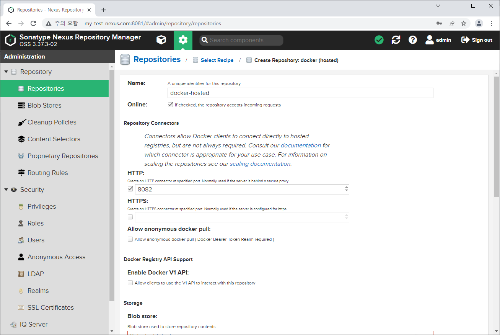Click the Privileges medal icon
The image size is (500, 335).
click(21, 206)
